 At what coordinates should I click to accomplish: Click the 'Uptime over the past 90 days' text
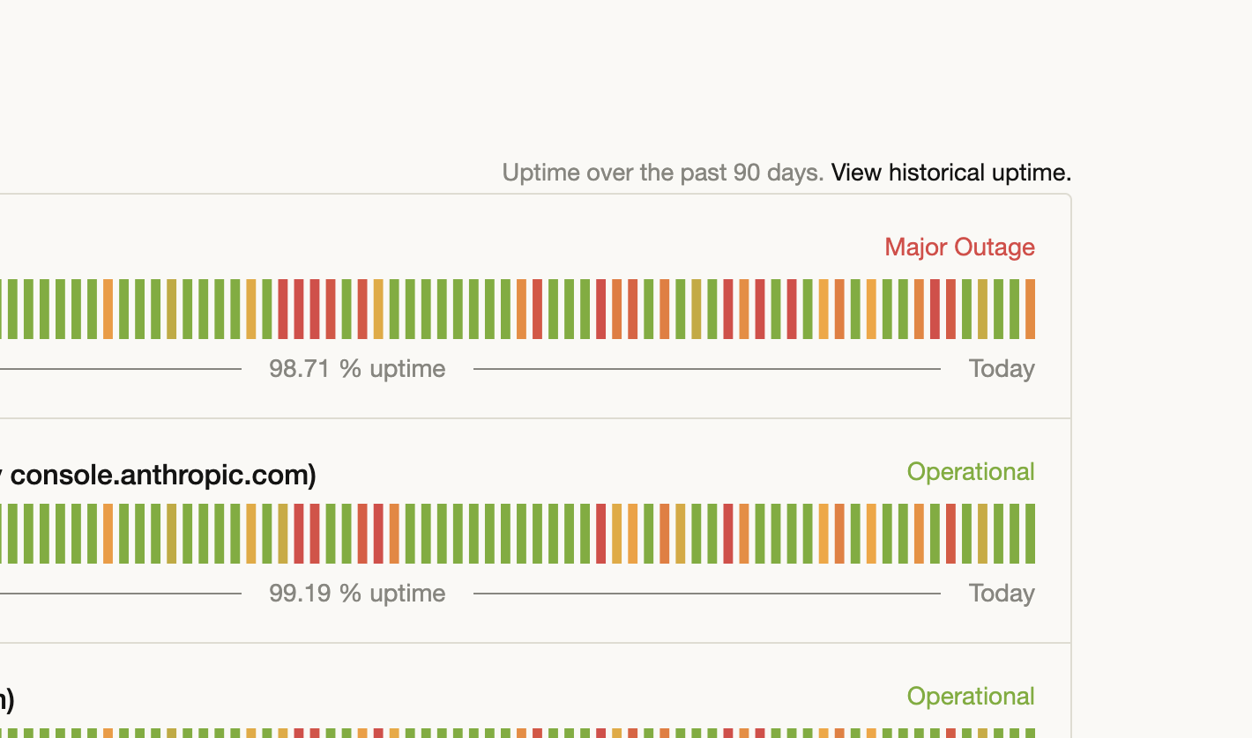[x=662, y=173]
